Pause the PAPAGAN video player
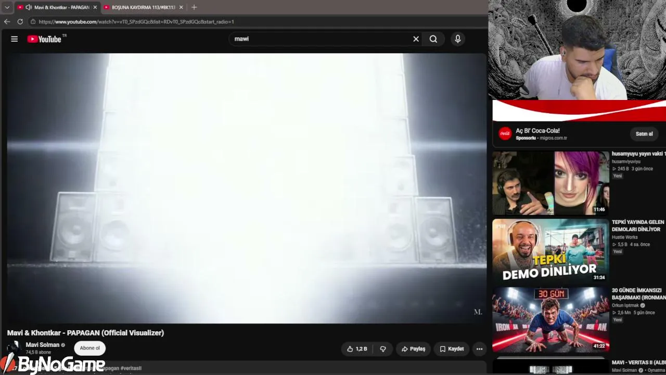666x375 pixels. [x=247, y=188]
